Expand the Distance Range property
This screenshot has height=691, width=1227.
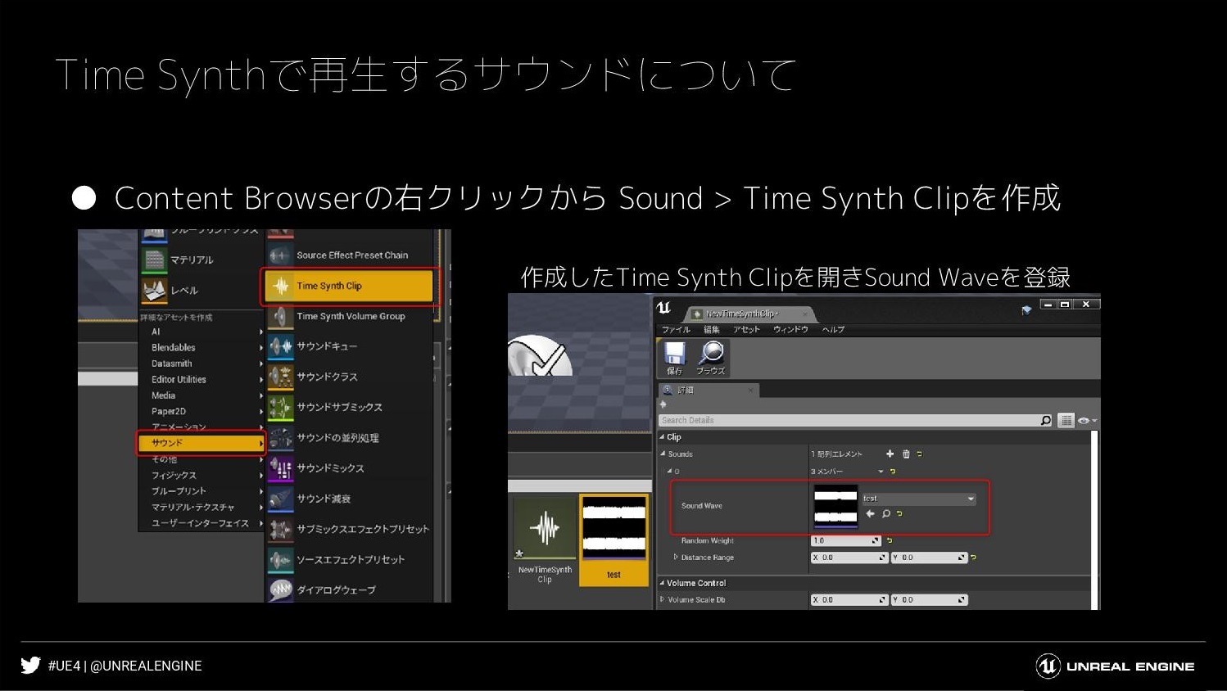[676, 558]
